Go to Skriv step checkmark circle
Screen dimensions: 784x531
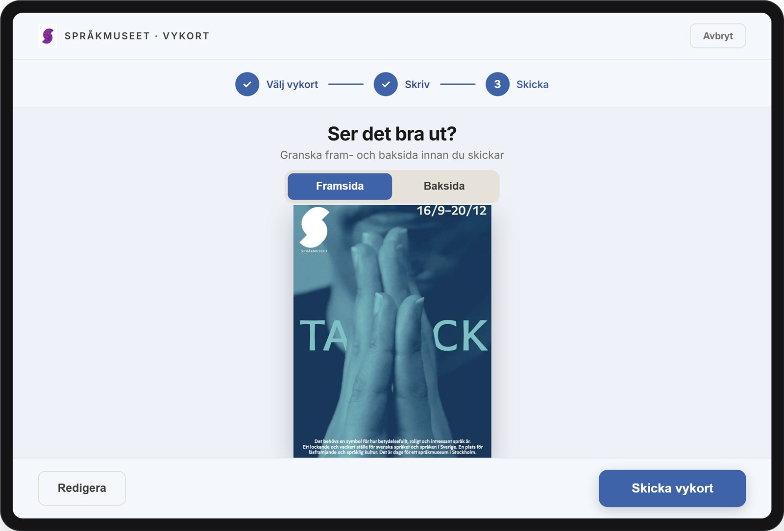click(x=386, y=84)
